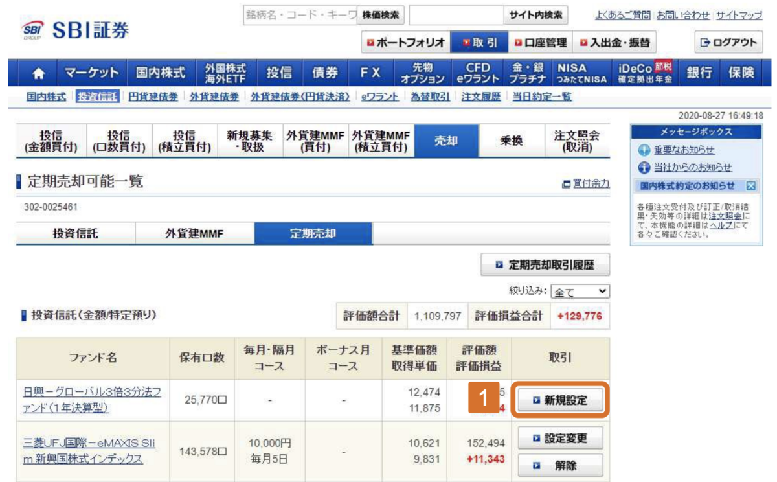The width and height of the screenshot is (777, 482).
Task: Focus the 銘柄名・コード search field
Action: click(300, 15)
